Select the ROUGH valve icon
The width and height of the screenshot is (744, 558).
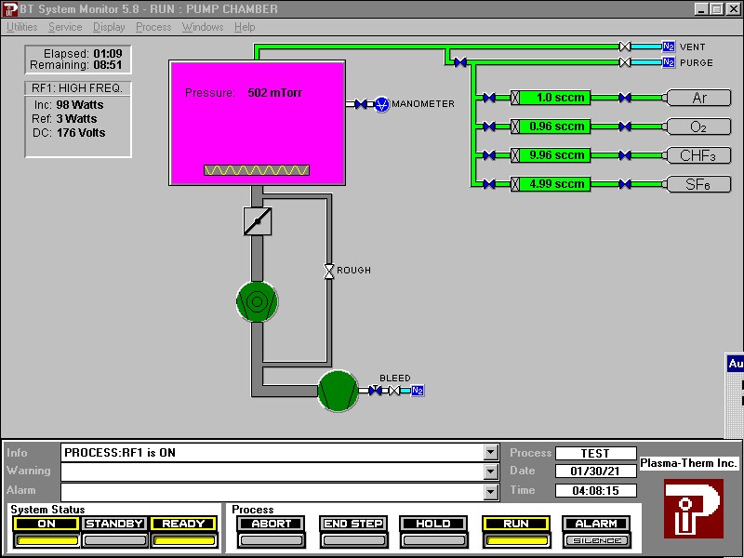328,270
